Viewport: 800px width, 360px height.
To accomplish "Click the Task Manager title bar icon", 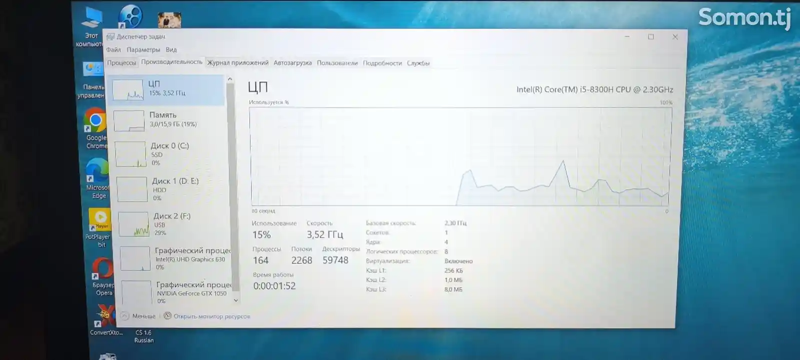I will (110, 36).
